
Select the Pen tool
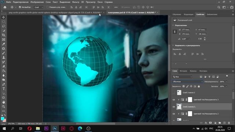3,84
